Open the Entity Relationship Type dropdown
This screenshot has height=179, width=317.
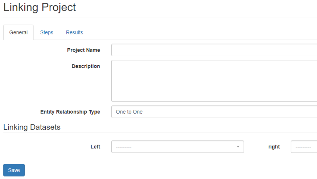[214, 112]
